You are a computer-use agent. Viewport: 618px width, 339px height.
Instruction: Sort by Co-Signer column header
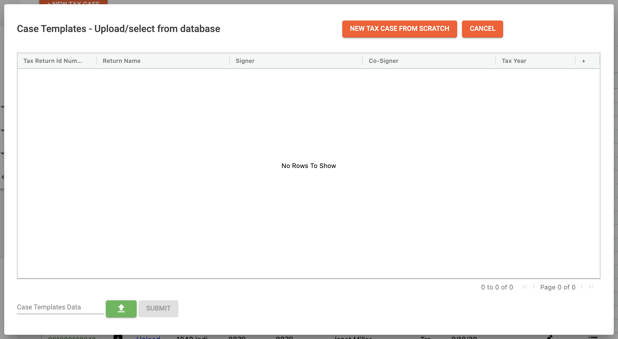point(383,61)
